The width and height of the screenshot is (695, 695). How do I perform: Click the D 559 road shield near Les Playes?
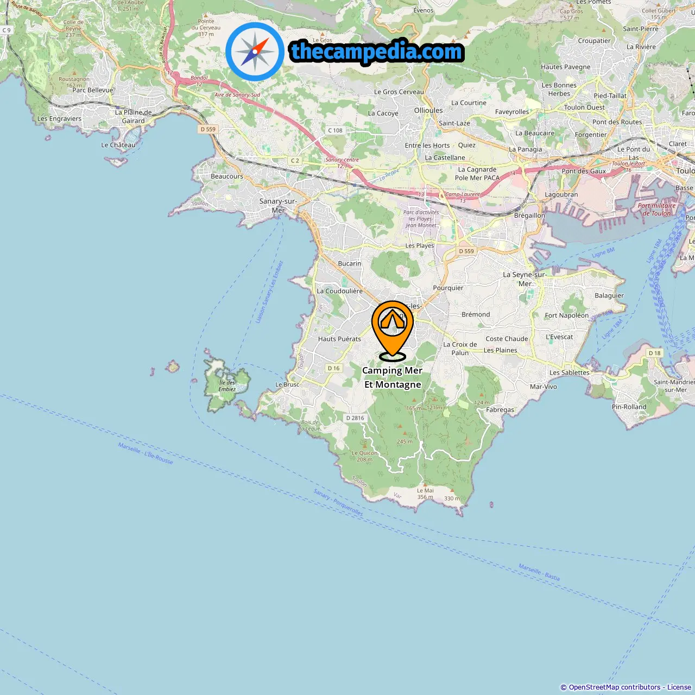(x=466, y=251)
